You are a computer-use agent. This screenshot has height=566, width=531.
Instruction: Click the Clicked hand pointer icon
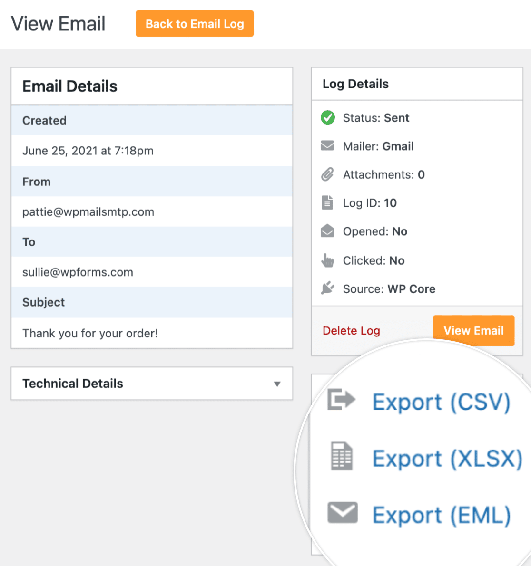(x=327, y=260)
